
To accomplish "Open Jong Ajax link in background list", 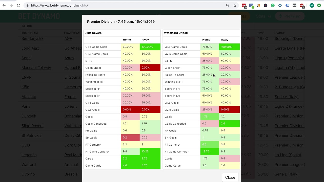I will coord(30,48).
